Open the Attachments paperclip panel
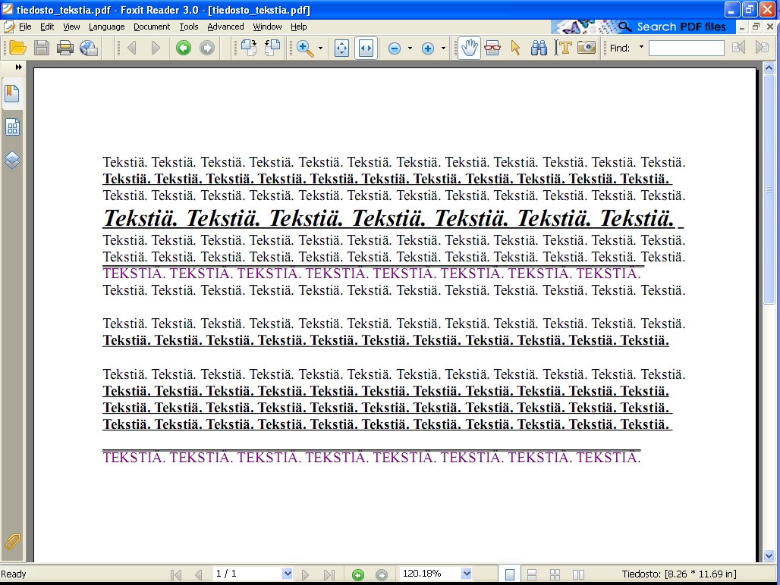The height and width of the screenshot is (585, 780). tap(12, 541)
